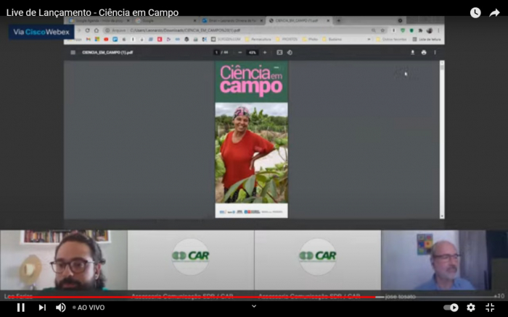
Task: Click the PDF viewer vertical scrollbar
Action: [442, 140]
